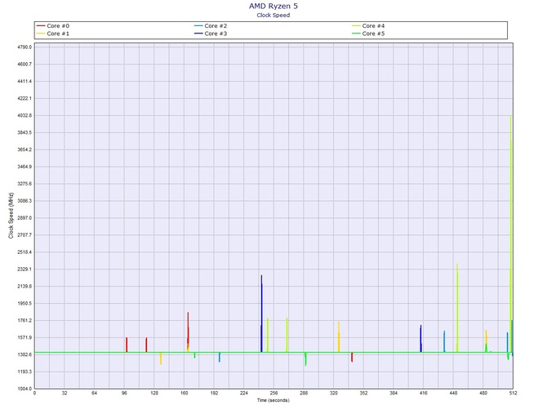Click the Clock Speed (MHz) axis label
Viewport: 547px width, 410px height.
click(11, 216)
